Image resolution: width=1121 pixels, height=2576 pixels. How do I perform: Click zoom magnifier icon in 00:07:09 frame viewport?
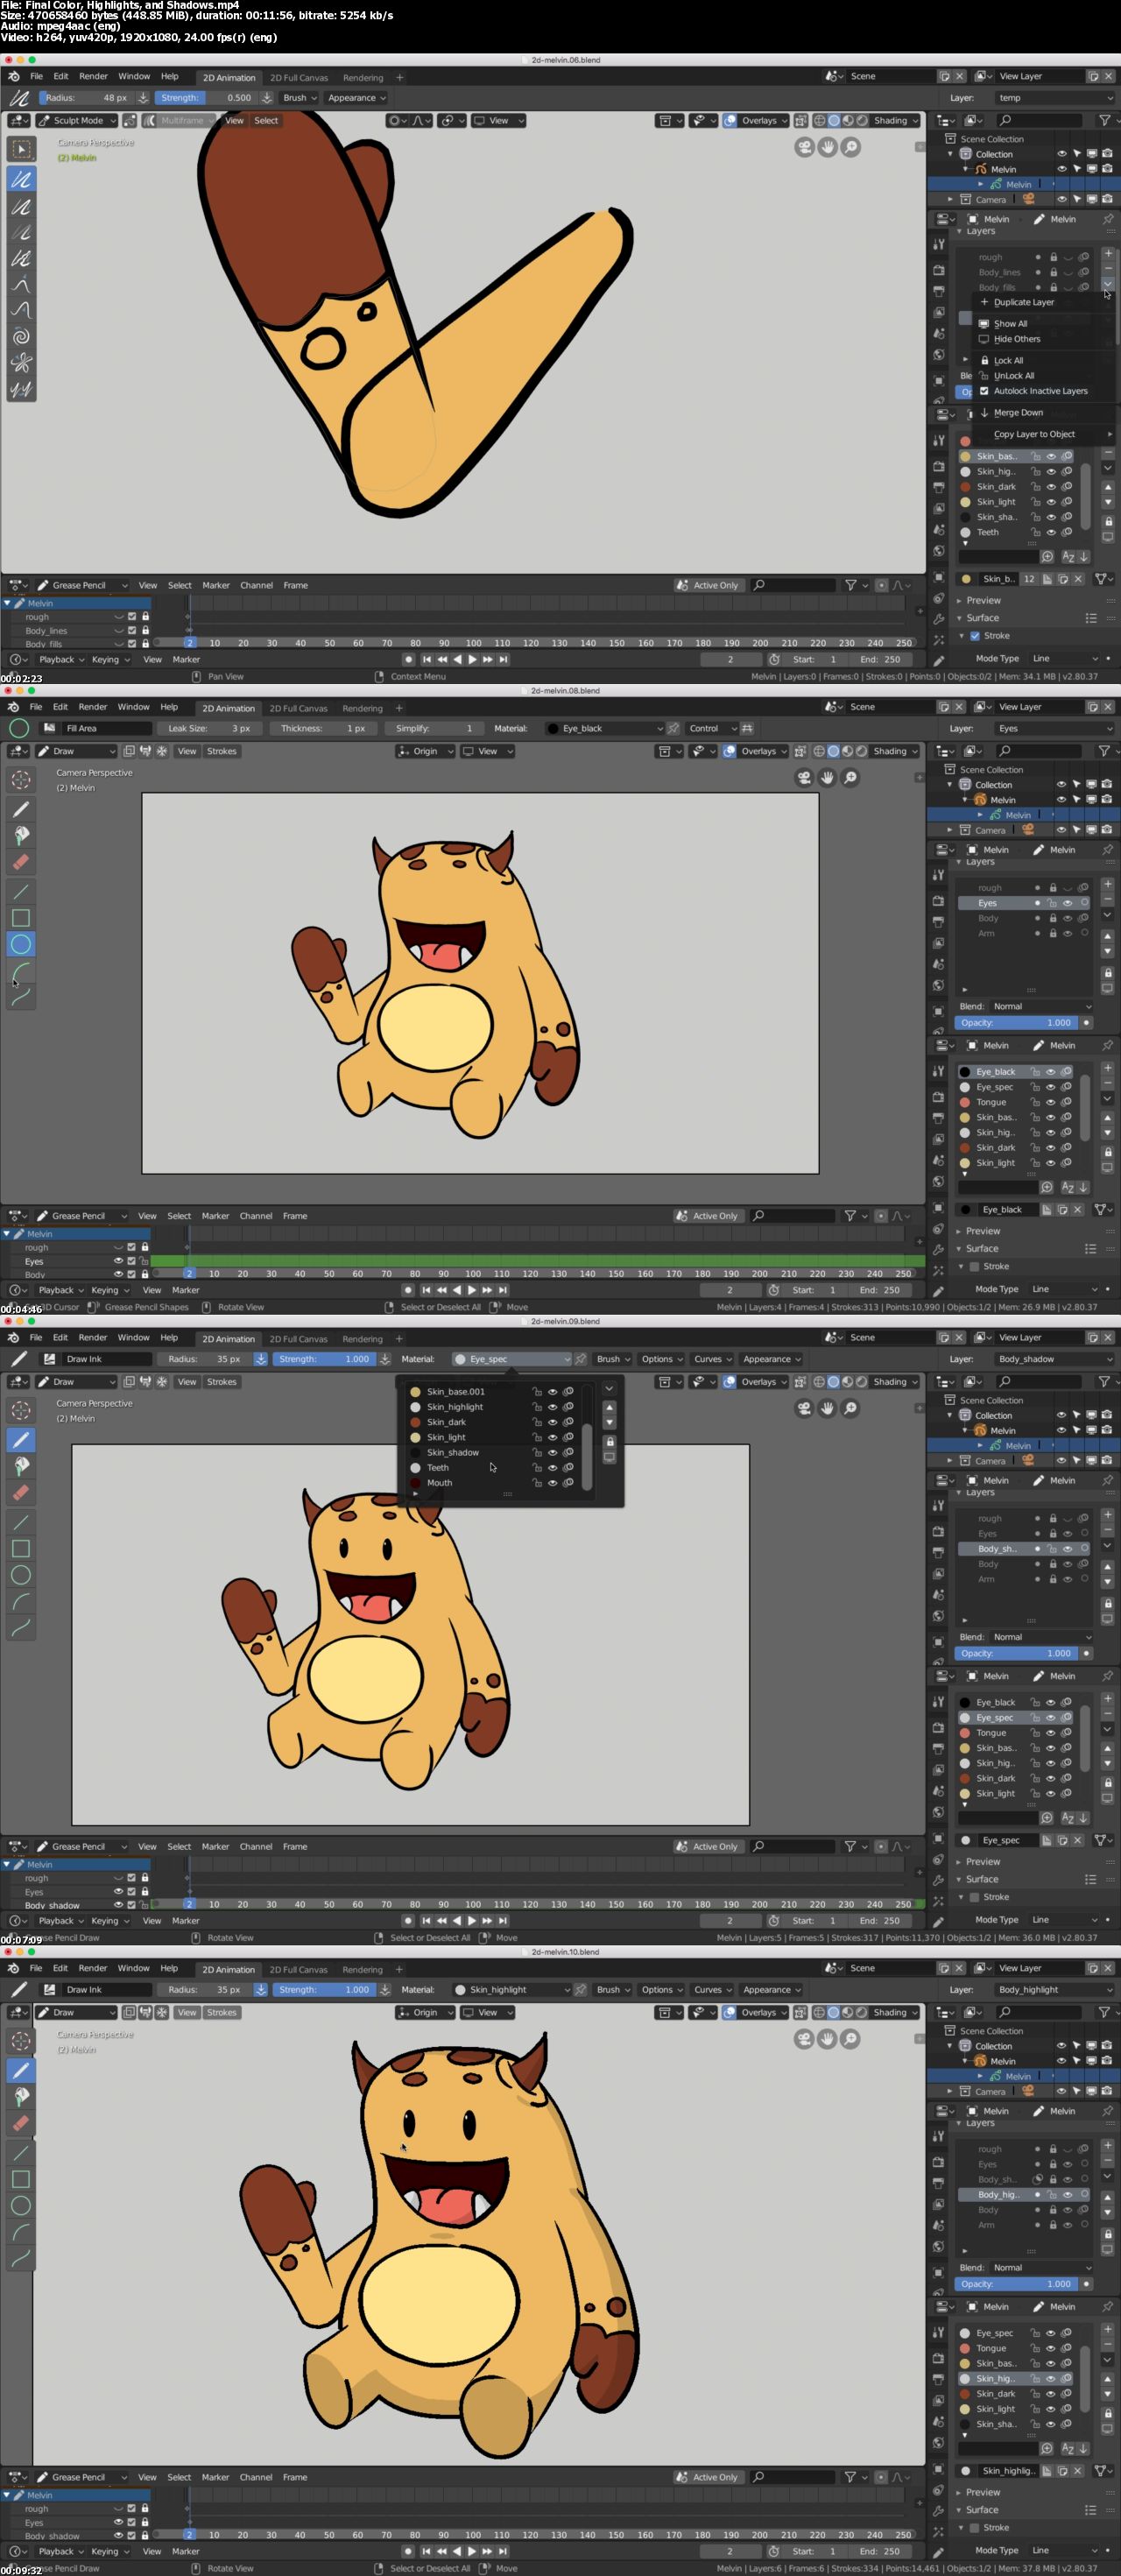(x=850, y=1408)
